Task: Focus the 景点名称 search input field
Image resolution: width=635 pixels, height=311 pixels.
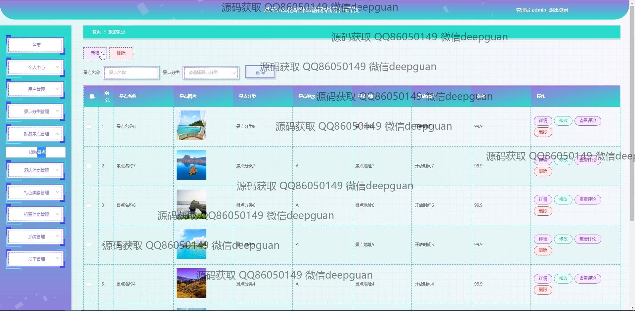Action: coord(131,72)
